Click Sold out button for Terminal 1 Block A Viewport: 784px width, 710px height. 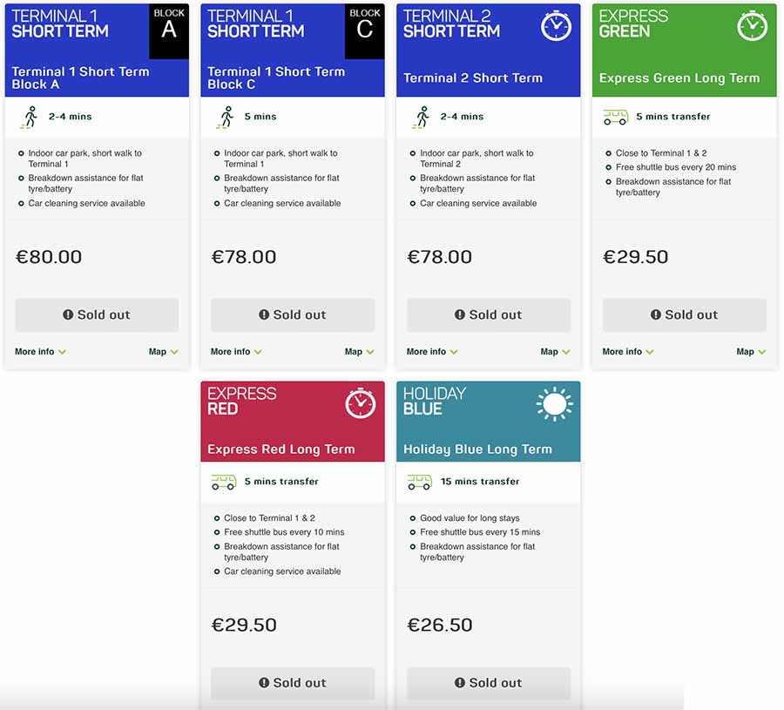(97, 315)
